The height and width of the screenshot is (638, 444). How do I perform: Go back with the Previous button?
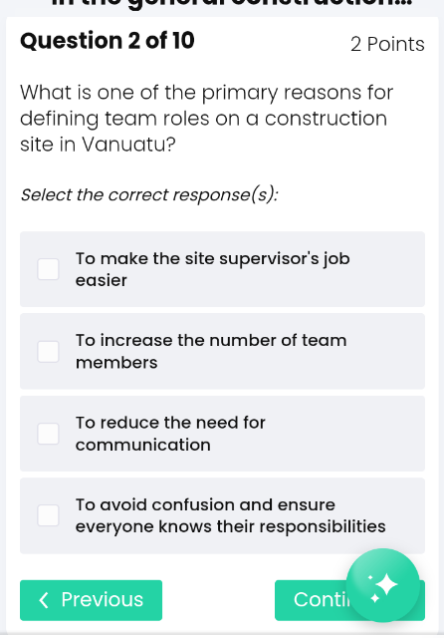[91, 600]
